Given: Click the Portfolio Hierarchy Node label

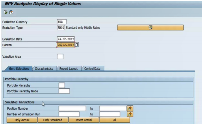Looking at the screenshot, I should click(22, 91).
